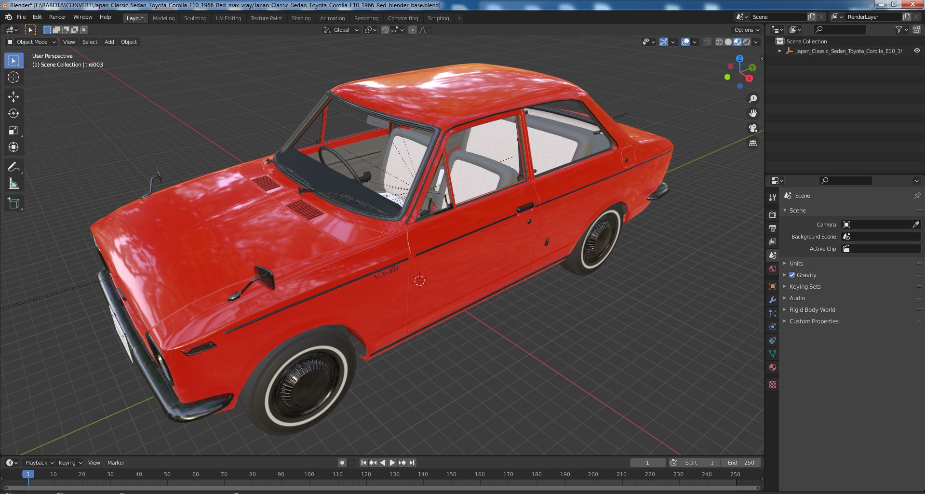
Task: Open the Object Mode dropdown
Action: [x=32, y=42]
